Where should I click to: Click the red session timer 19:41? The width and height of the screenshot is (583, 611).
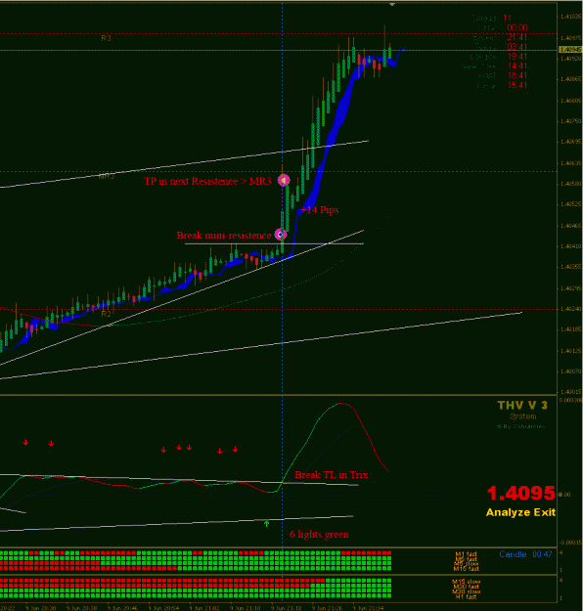pyautogui.click(x=517, y=57)
